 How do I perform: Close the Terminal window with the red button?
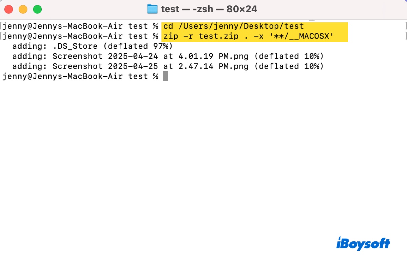coord(8,9)
